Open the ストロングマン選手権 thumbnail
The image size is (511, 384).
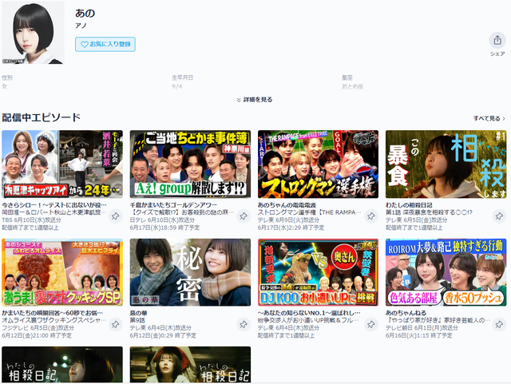pos(318,164)
